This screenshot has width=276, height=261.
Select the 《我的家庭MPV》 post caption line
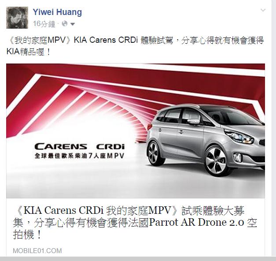point(135,41)
